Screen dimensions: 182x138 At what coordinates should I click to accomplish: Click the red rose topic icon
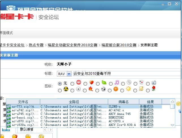(154, 88)
